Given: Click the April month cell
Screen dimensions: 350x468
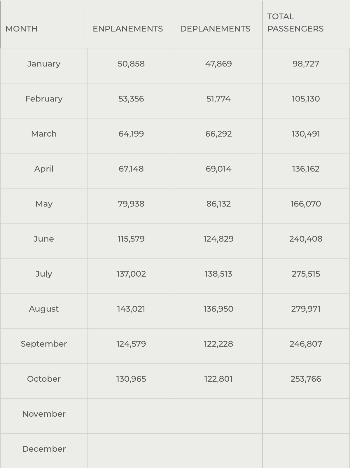Looking at the screenshot, I should coord(44,169).
